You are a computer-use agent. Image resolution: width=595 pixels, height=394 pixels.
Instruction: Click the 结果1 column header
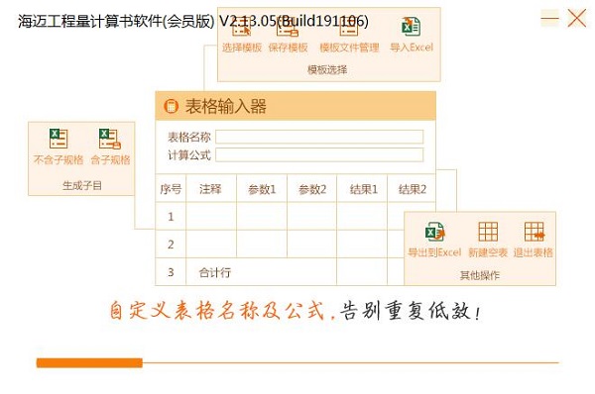tap(362, 189)
